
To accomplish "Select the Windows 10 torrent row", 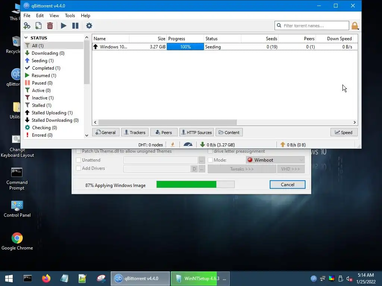I will point(225,47).
